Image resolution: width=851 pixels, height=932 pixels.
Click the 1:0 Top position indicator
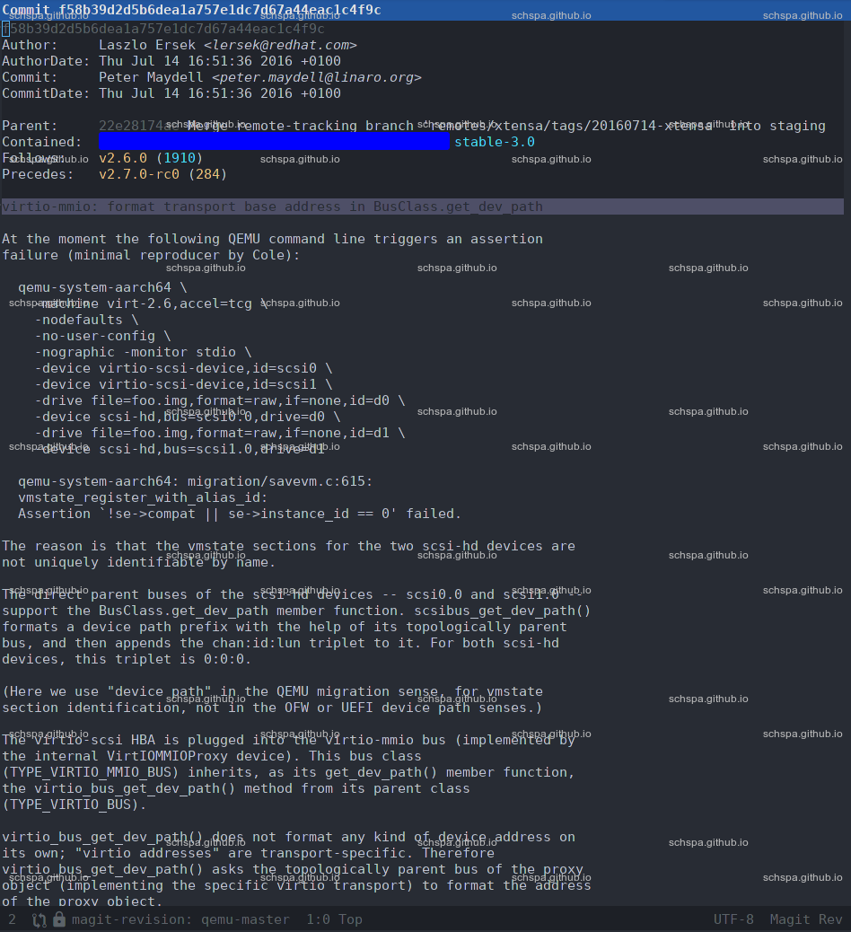pyautogui.click(x=334, y=919)
